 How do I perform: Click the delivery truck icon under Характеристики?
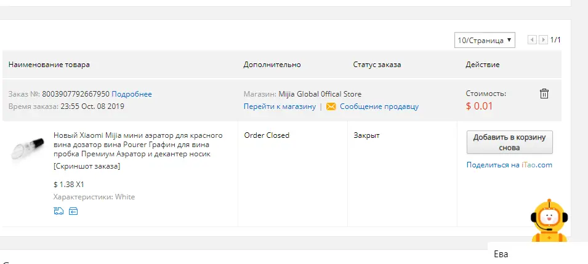pyautogui.click(x=58, y=211)
